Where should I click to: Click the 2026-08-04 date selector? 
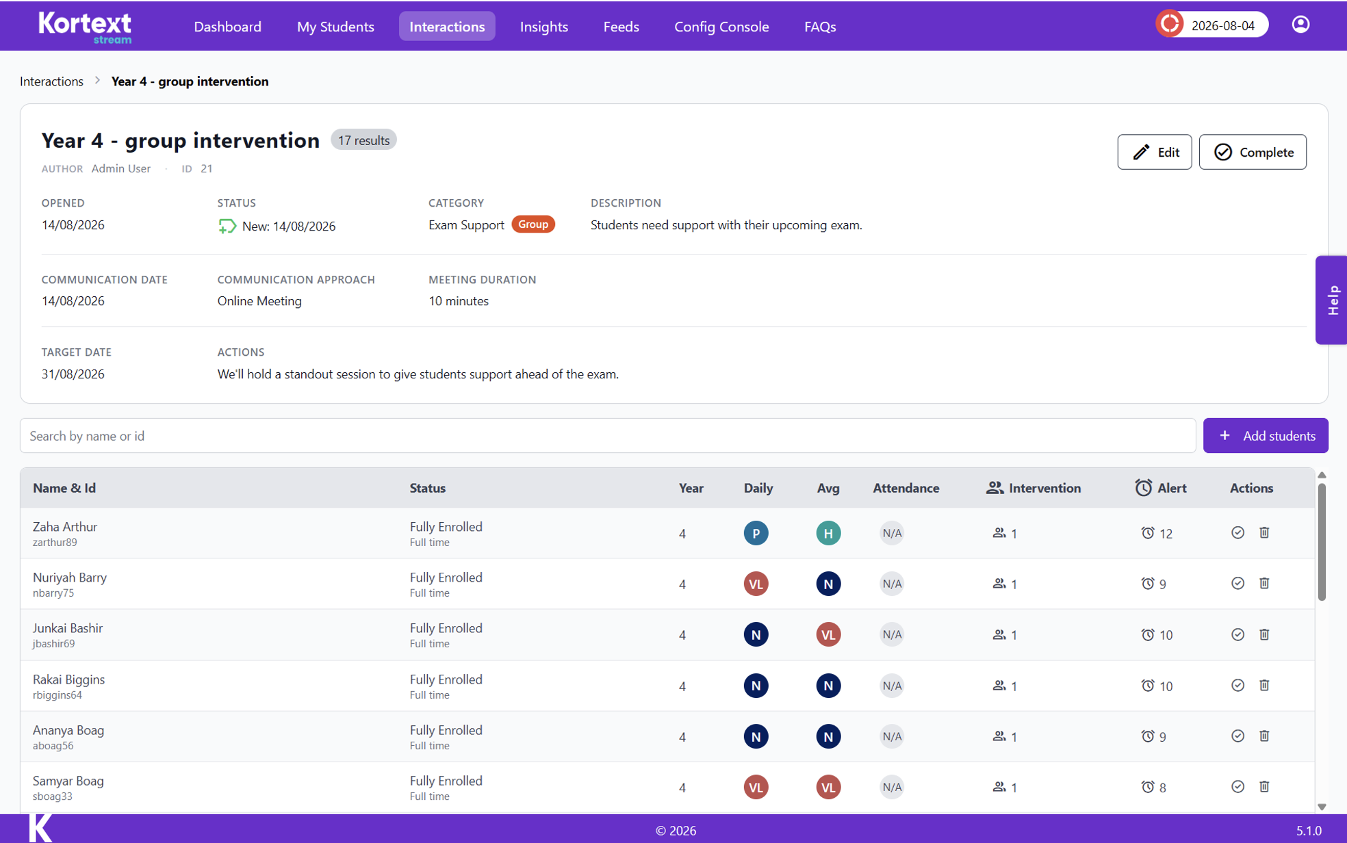click(x=1223, y=25)
